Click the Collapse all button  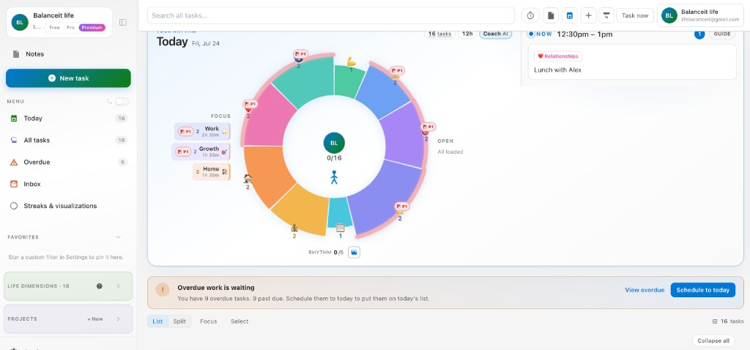pyautogui.click(x=713, y=340)
